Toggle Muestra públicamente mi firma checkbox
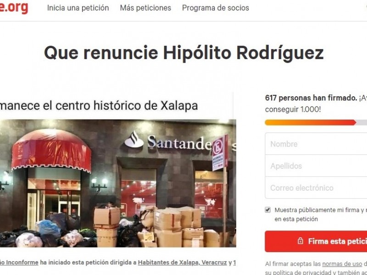This screenshot has height=275, width=367. pyautogui.click(x=268, y=210)
